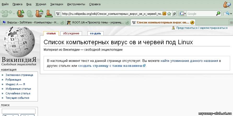This screenshot has height=116, width=233.
Task: Click the ВикипедиЯ wordmark text
Action: (x=19, y=60)
